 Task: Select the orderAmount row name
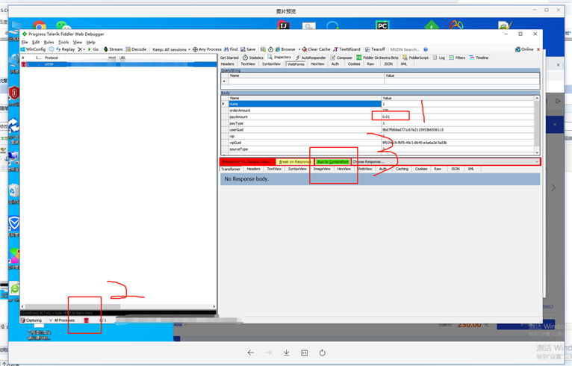tap(305, 111)
